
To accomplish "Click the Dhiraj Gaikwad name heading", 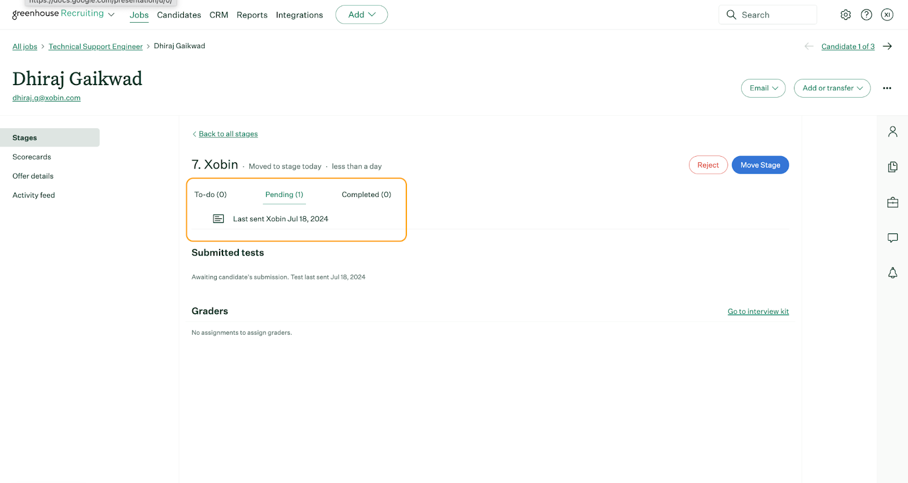I will coord(77,79).
